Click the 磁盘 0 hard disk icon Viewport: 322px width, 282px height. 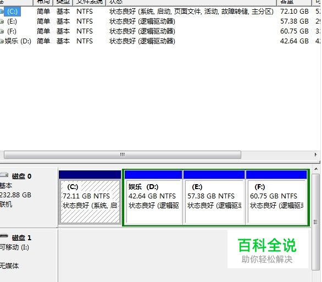click(x=4, y=175)
